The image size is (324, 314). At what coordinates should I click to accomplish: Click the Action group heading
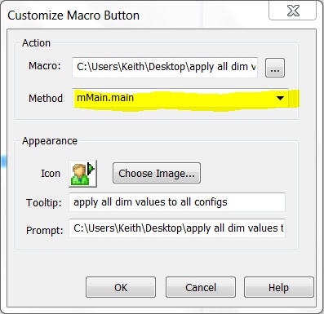click(x=37, y=43)
